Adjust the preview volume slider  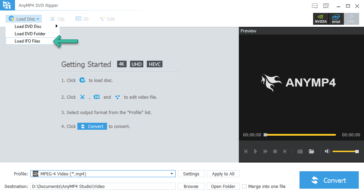(346, 151)
